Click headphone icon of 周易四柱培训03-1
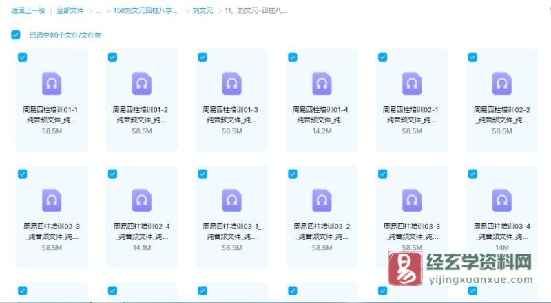551x303 pixels. coord(231,200)
